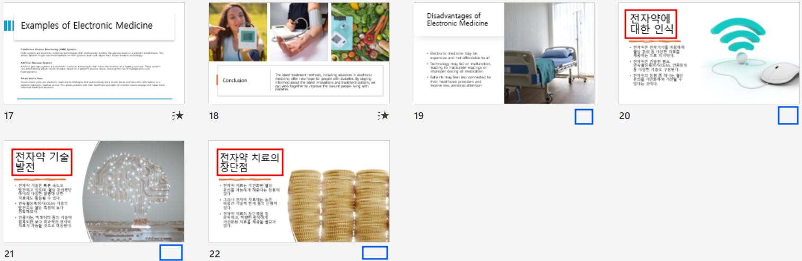802x261 pixels.
Task: Click the red-boxed title 전자약에 대한 인식
Action: tap(652, 24)
